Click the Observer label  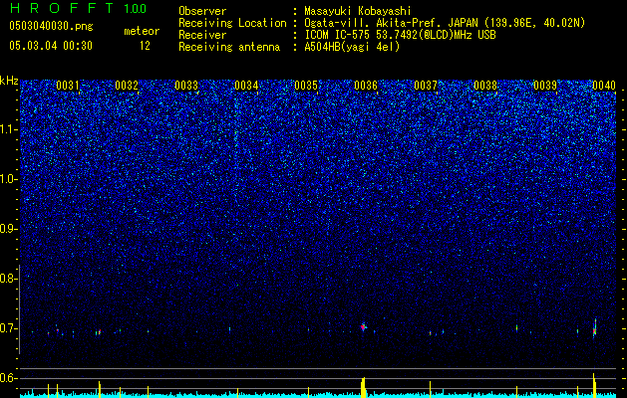click(x=202, y=11)
